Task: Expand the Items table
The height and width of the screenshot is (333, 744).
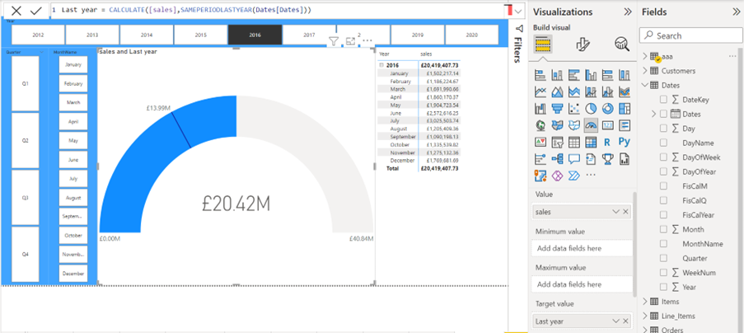Action: click(x=645, y=301)
